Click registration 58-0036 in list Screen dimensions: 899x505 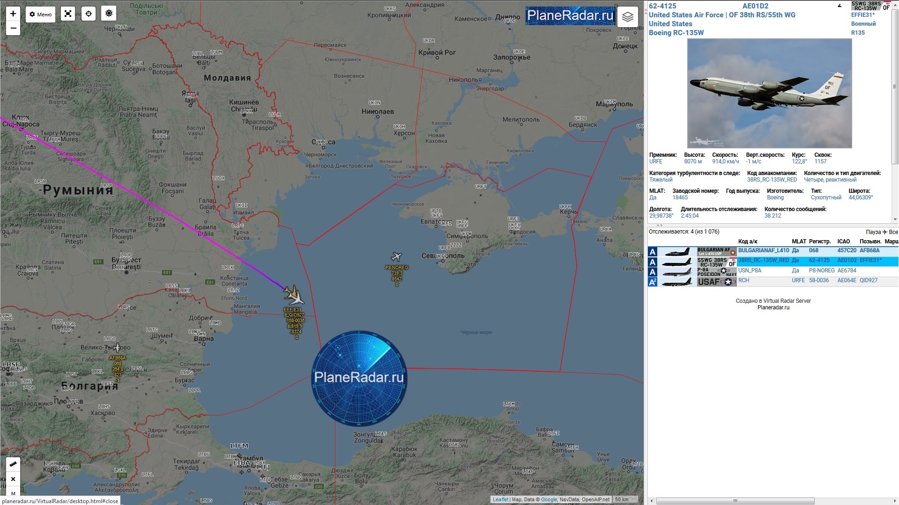[819, 280]
